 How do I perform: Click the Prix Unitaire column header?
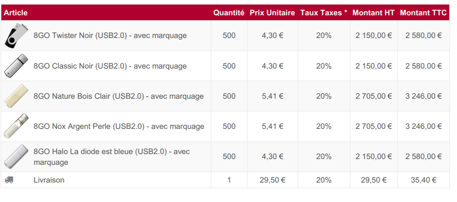(272, 13)
